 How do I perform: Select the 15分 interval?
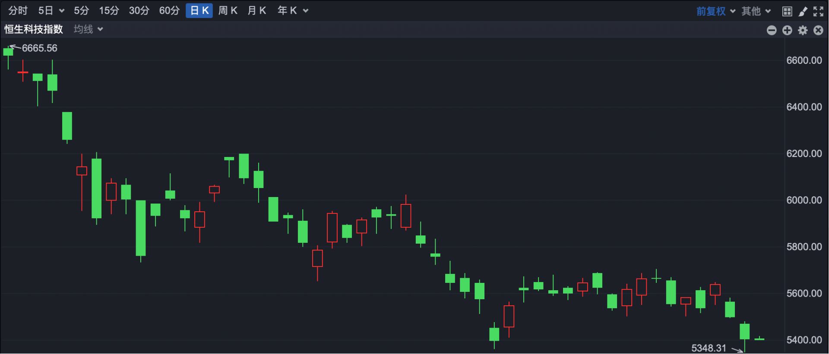pos(109,11)
